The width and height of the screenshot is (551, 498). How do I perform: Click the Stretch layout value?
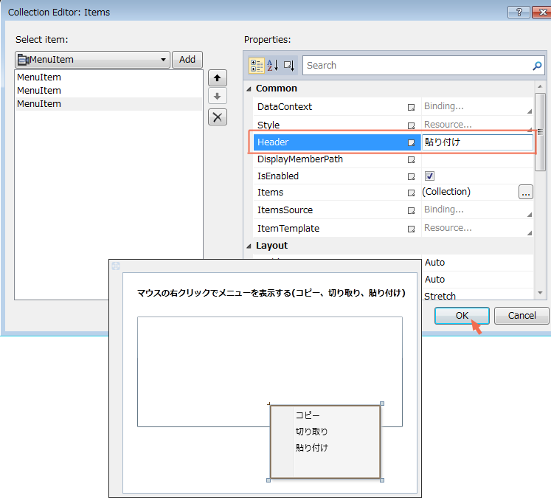[440, 297]
